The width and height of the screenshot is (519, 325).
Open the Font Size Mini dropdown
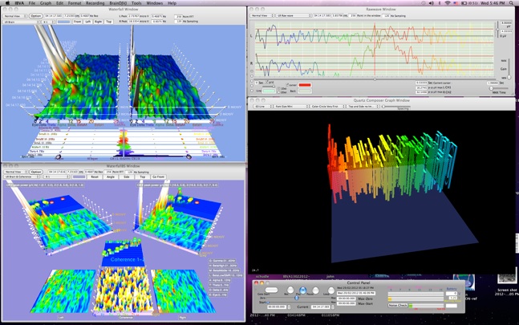point(291,107)
